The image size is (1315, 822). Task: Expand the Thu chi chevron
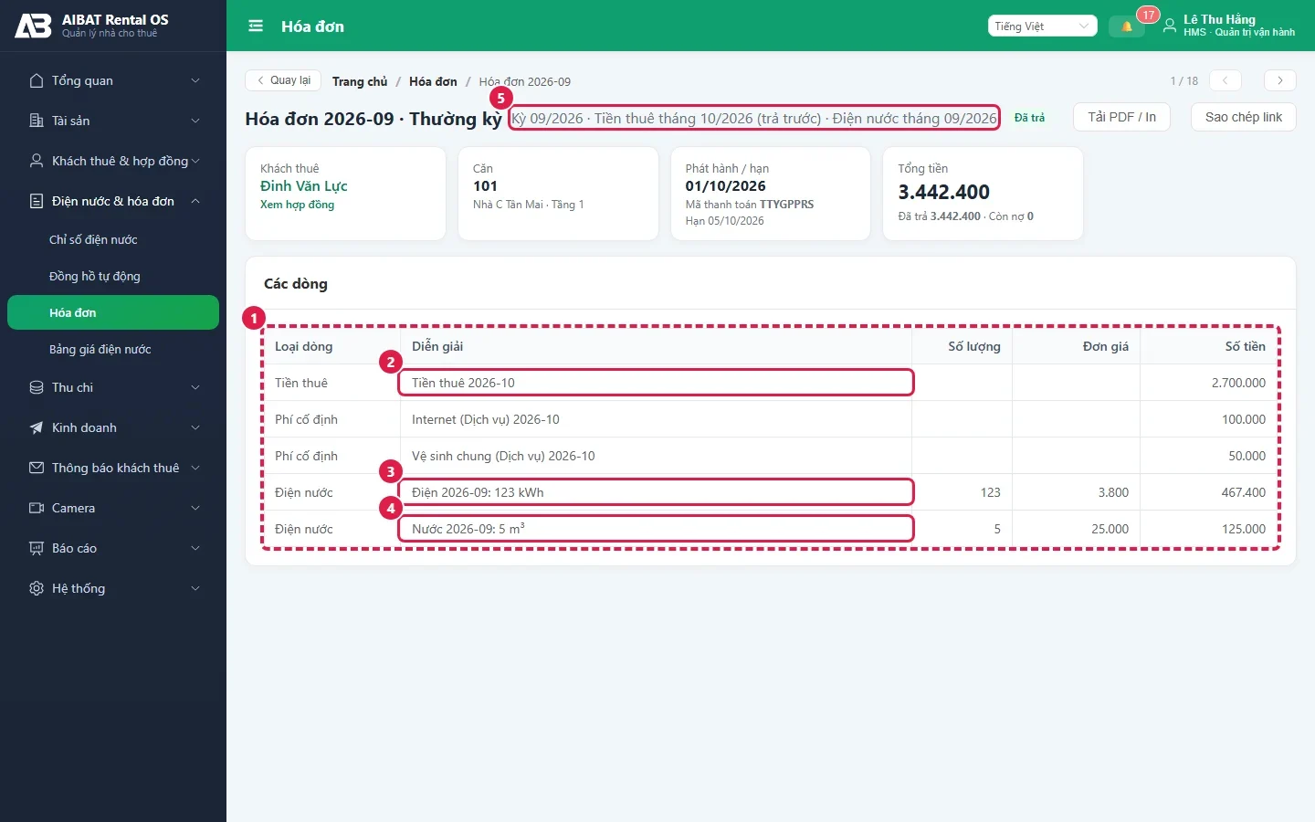tap(195, 387)
